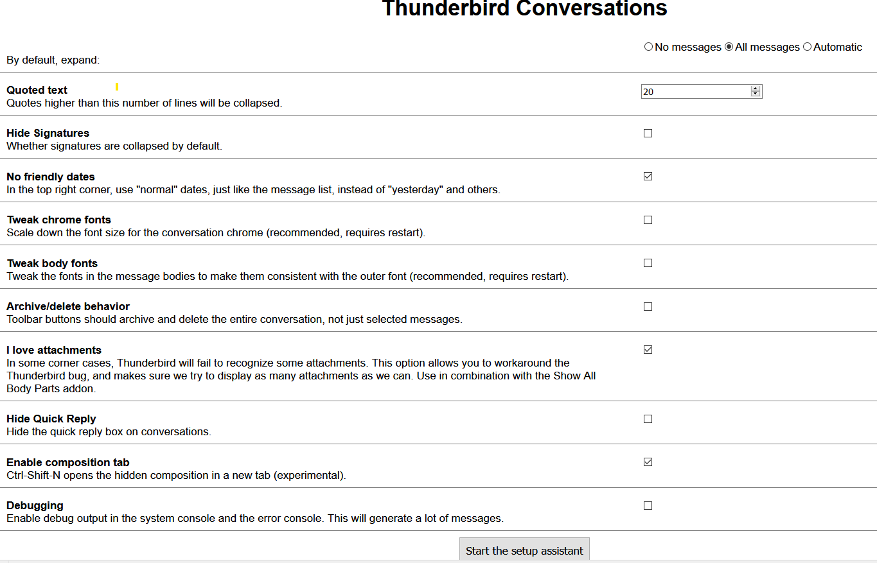Screen dimensions: 877x563
Task: Click the up arrow on the quoted lines spinner
Action: 755,89
